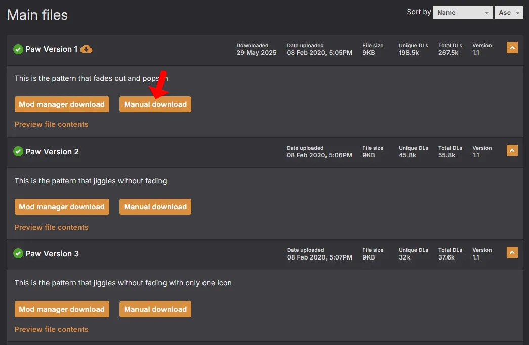529x345 pixels.
Task: Click Mod manager download for Paw Version 3
Action: 62,309
